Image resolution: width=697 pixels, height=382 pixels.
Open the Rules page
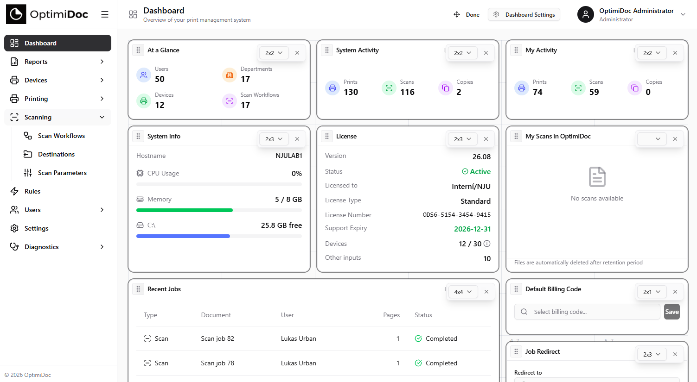(58, 191)
